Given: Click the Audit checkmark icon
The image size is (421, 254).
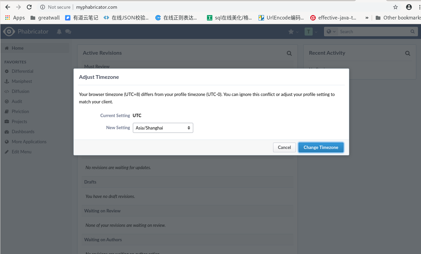Looking at the screenshot, I should tap(7, 101).
